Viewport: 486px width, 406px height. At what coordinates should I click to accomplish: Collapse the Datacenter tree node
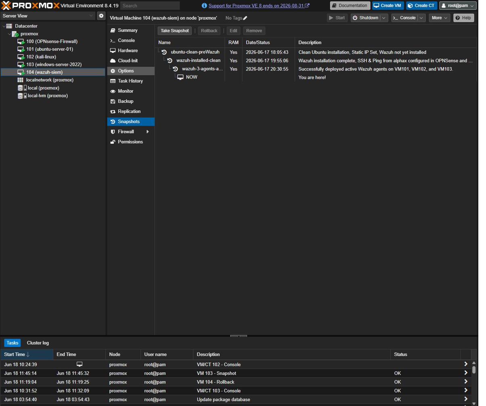(4, 26)
